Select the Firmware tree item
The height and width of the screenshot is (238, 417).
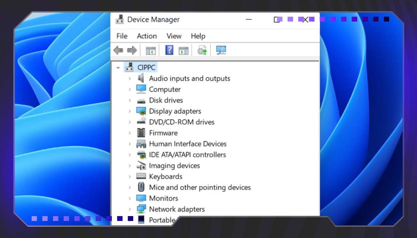tap(163, 133)
